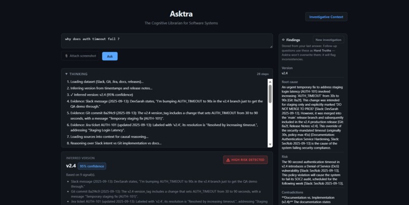Click the 'INFERRED VERSION' heading

[x=80, y=158]
